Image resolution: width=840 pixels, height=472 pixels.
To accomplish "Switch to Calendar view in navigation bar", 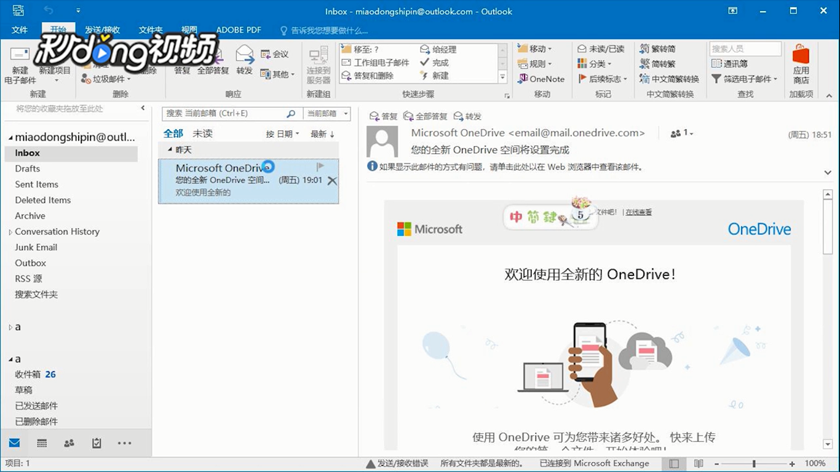I will click(42, 443).
